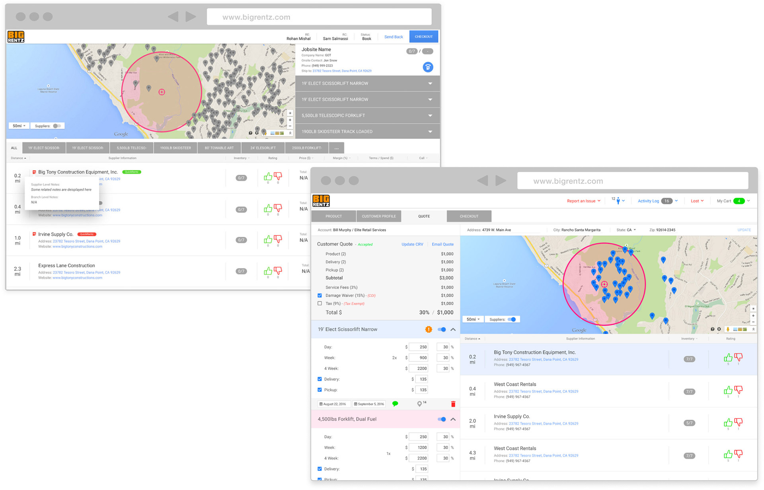Viewport: 764px width, 490px height.
Task: Collapse the 4,500lbs Forklift, Dual Fuel section
Action: point(453,419)
